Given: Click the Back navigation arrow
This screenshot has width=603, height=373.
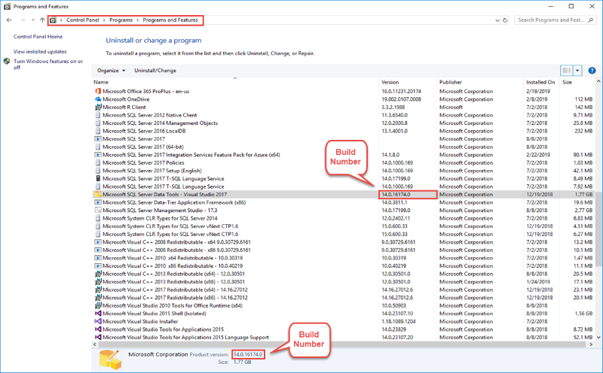Looking at the screenshot, I should (9, 20).
